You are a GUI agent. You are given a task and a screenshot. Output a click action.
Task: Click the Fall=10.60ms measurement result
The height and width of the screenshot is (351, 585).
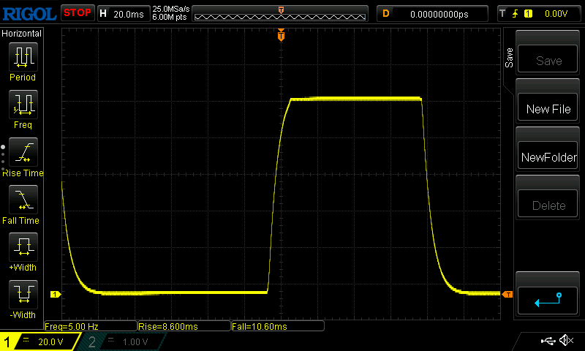pyautogui.click(x=278, y=326)
